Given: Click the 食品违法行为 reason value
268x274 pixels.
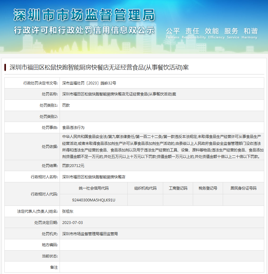Looking at the screenshot, I should tap(73, 128).
